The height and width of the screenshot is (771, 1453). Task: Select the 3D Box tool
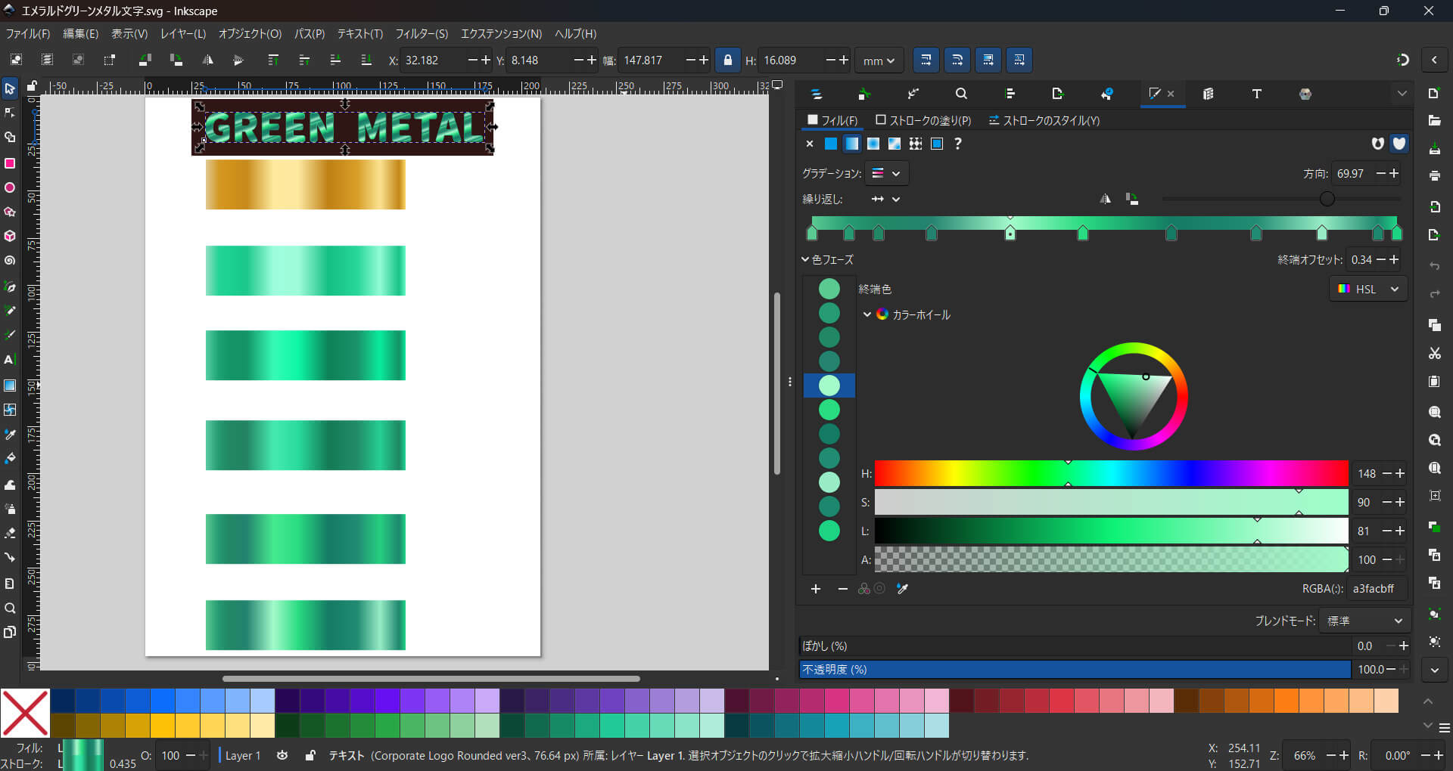10,236
